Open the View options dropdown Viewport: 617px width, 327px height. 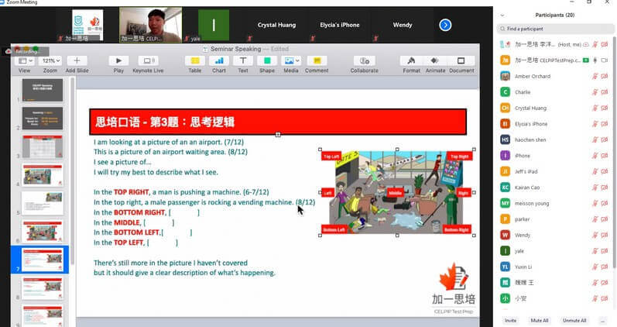[x=25, y=60]
